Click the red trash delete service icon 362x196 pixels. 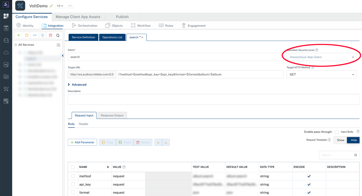tap(51, 35)
